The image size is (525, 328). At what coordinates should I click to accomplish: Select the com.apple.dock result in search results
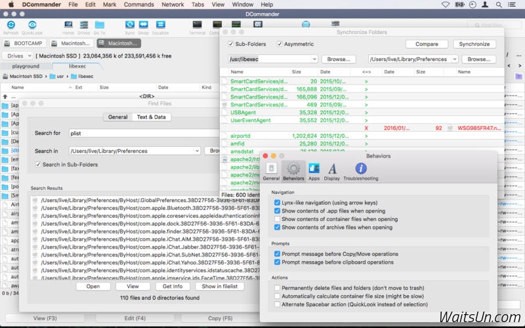point(146,224)
